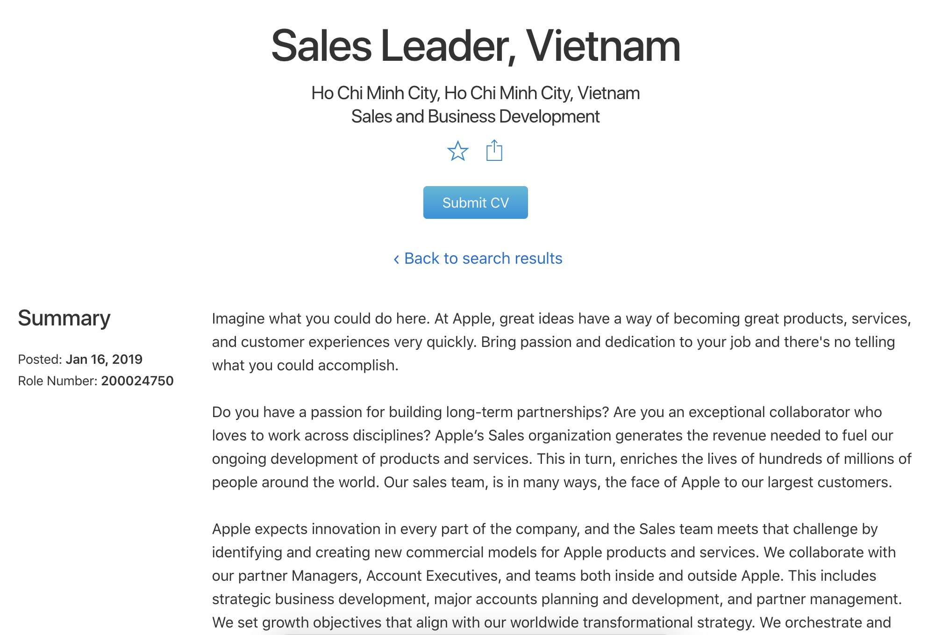
Task: Click the Jan 16, 2019 posted date
Action: 104,359
